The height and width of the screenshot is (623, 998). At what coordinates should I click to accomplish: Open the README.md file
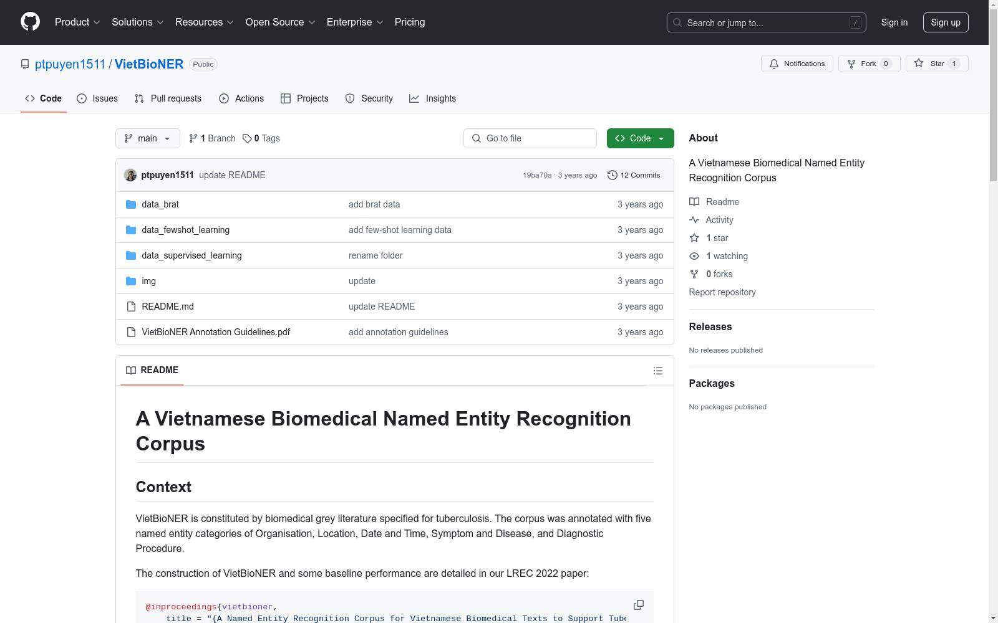click(x=168, y=307)
